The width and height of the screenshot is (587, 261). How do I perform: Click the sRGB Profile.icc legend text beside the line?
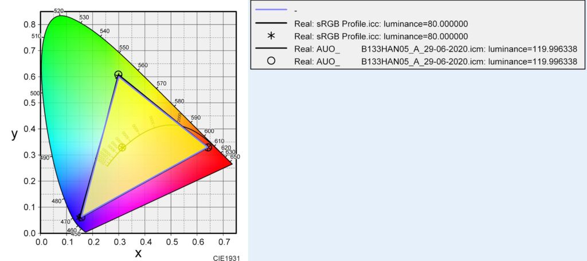coord(381,24)
